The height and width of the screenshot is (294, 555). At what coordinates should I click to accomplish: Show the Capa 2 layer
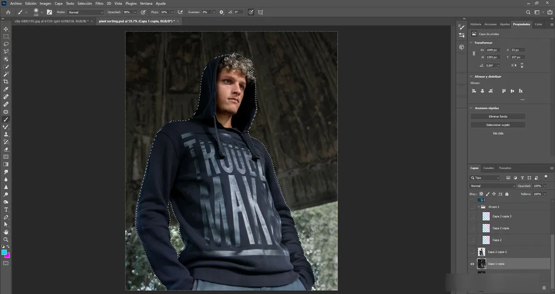click(x=472, y=240)
